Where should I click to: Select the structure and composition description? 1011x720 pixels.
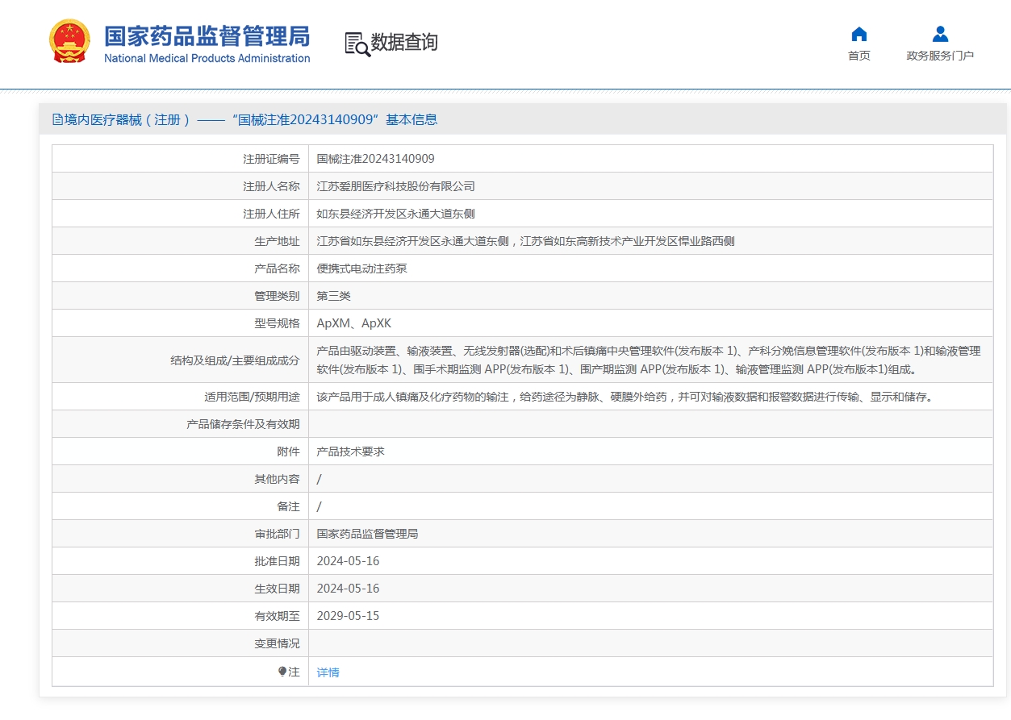(x=649, y=360)
